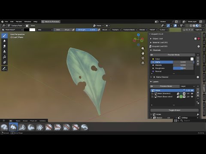Screen dimensions: 206x154
Task: Click the red heart icon
Action: 199,38
